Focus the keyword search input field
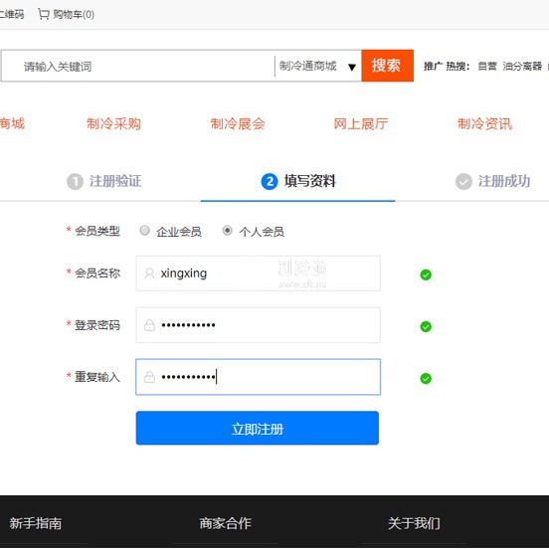 (x=138, y=66)
